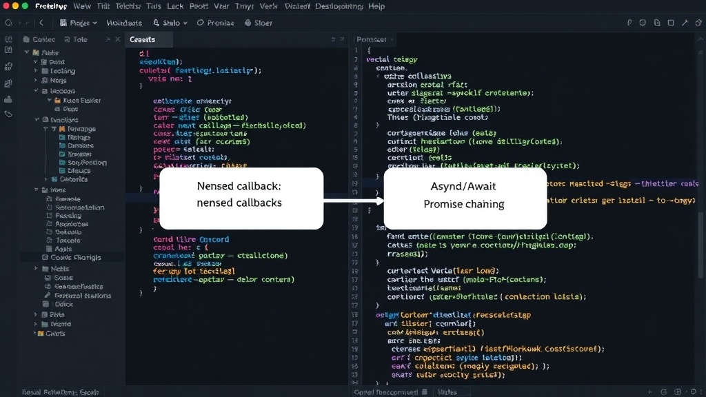The width and height of the screenshot is (706, 397).
Task: Expand the Lecting folder in file tree
Action: click(36, 71)
